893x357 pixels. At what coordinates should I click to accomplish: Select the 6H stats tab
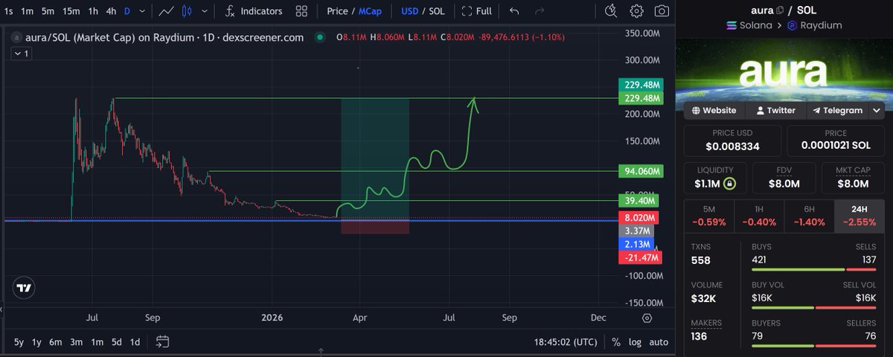[809, 216]
